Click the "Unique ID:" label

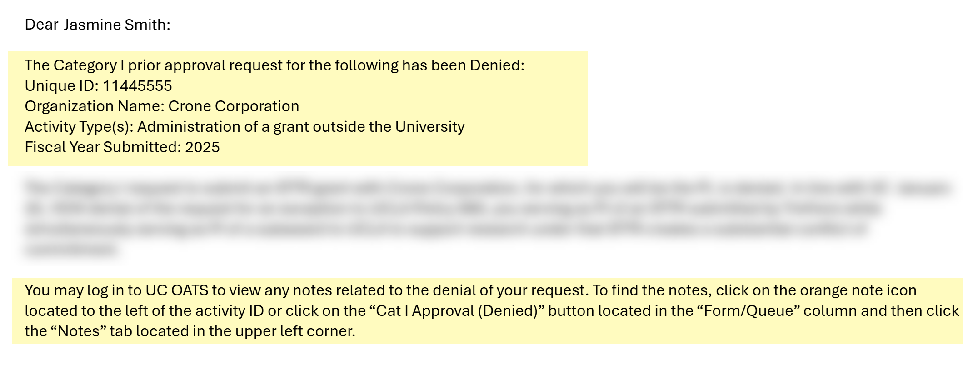tap(61, 86)
